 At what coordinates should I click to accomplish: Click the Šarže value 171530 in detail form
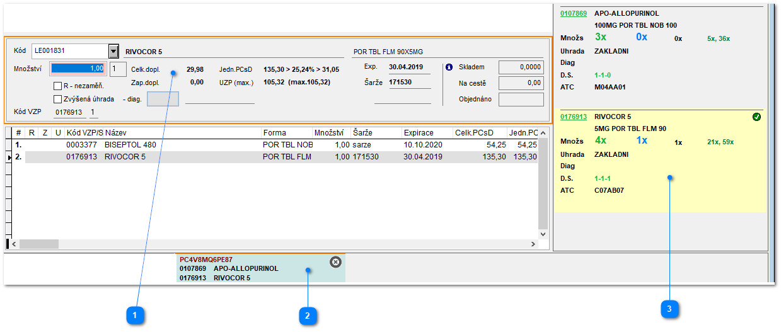(x=400, y=83)
